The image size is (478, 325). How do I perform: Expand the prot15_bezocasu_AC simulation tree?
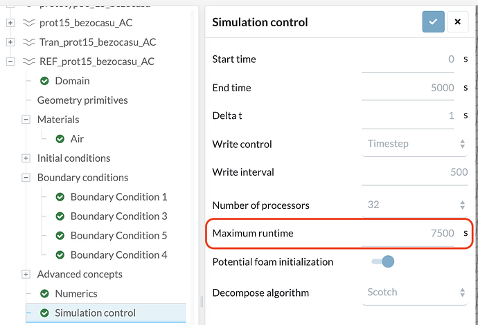(x=10, y=23)
